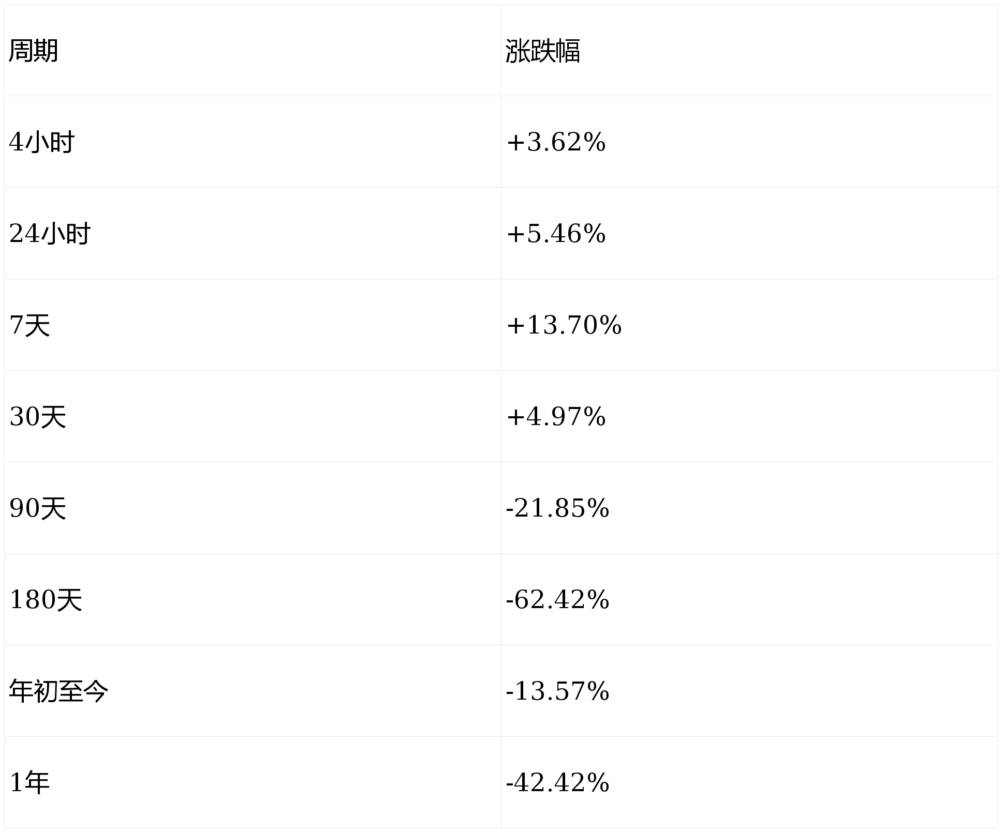Click the -13.57% change value
Screen dimensions: 1004x832
(x=557, y=691)
